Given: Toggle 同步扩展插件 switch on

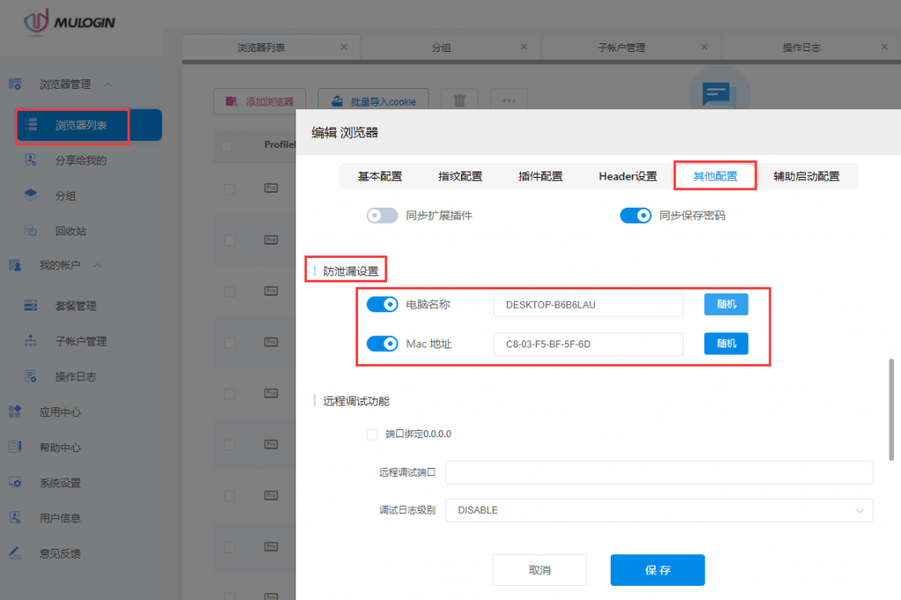Looking at the screenshot, I should (x=382, y=216).
